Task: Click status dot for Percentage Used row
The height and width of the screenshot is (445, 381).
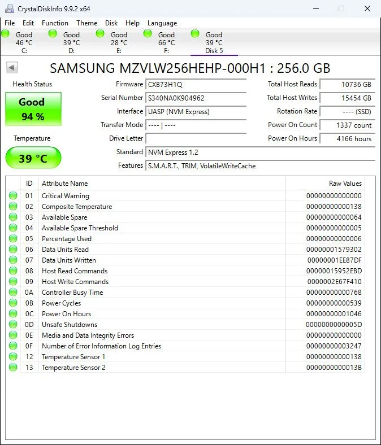Action: click(x=13, y=238)
